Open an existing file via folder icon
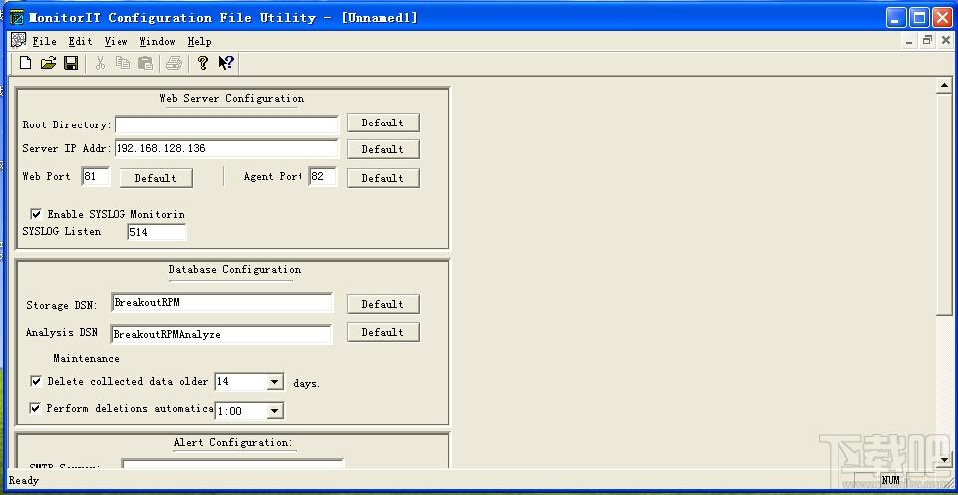 (x=48, y=63)
